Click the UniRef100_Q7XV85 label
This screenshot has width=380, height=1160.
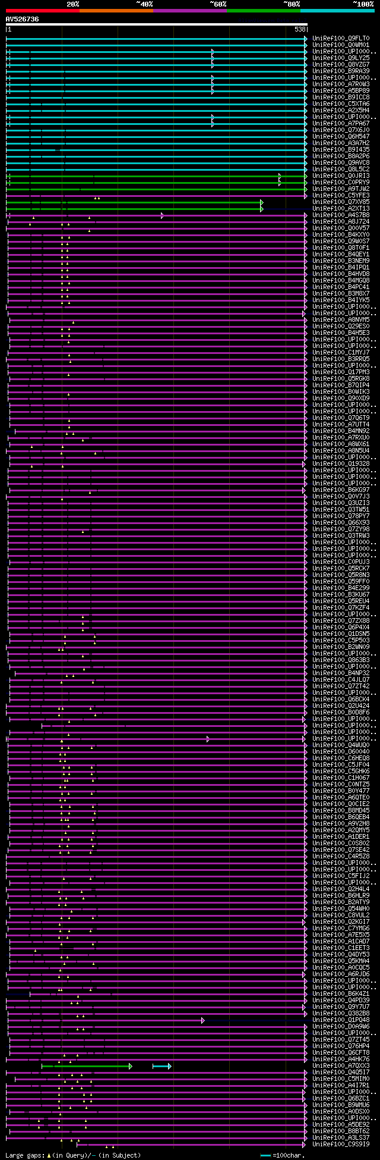point(341,202)
